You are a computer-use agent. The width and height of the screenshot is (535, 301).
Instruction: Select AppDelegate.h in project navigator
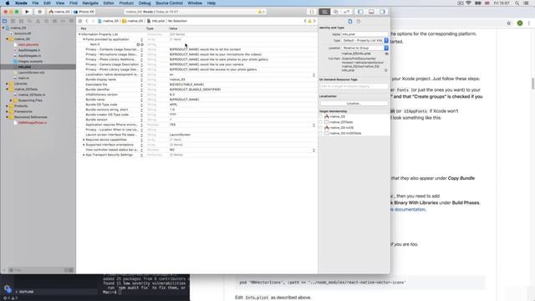click(x=29, y=50)
